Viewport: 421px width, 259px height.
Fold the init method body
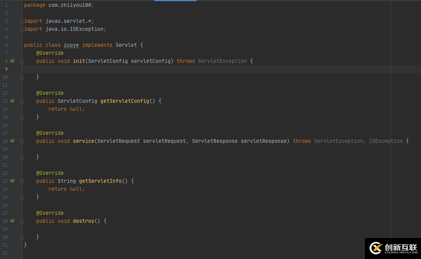point(22,61)
